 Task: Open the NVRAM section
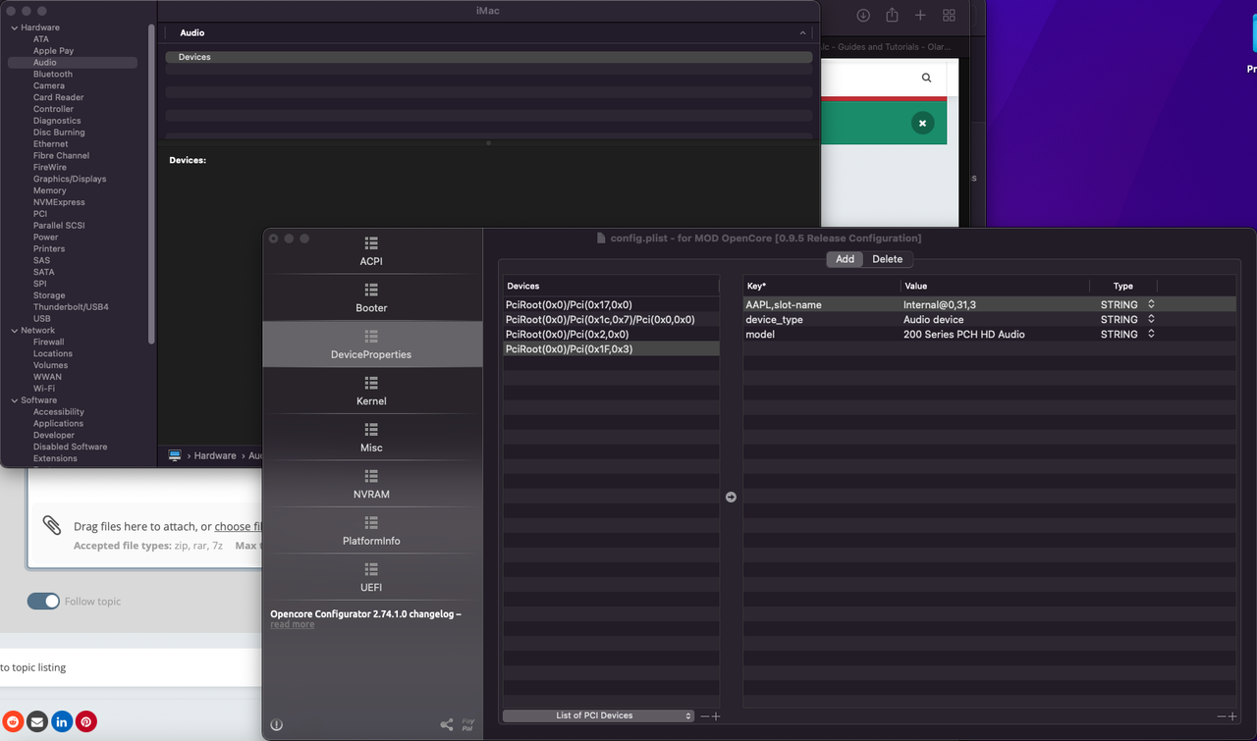(x=371, y=484)
